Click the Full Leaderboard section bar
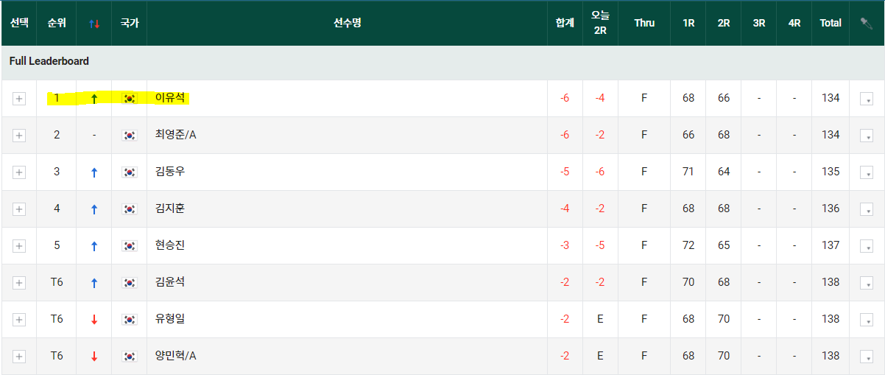Screen dimensions: 885x375 [442, 62]
